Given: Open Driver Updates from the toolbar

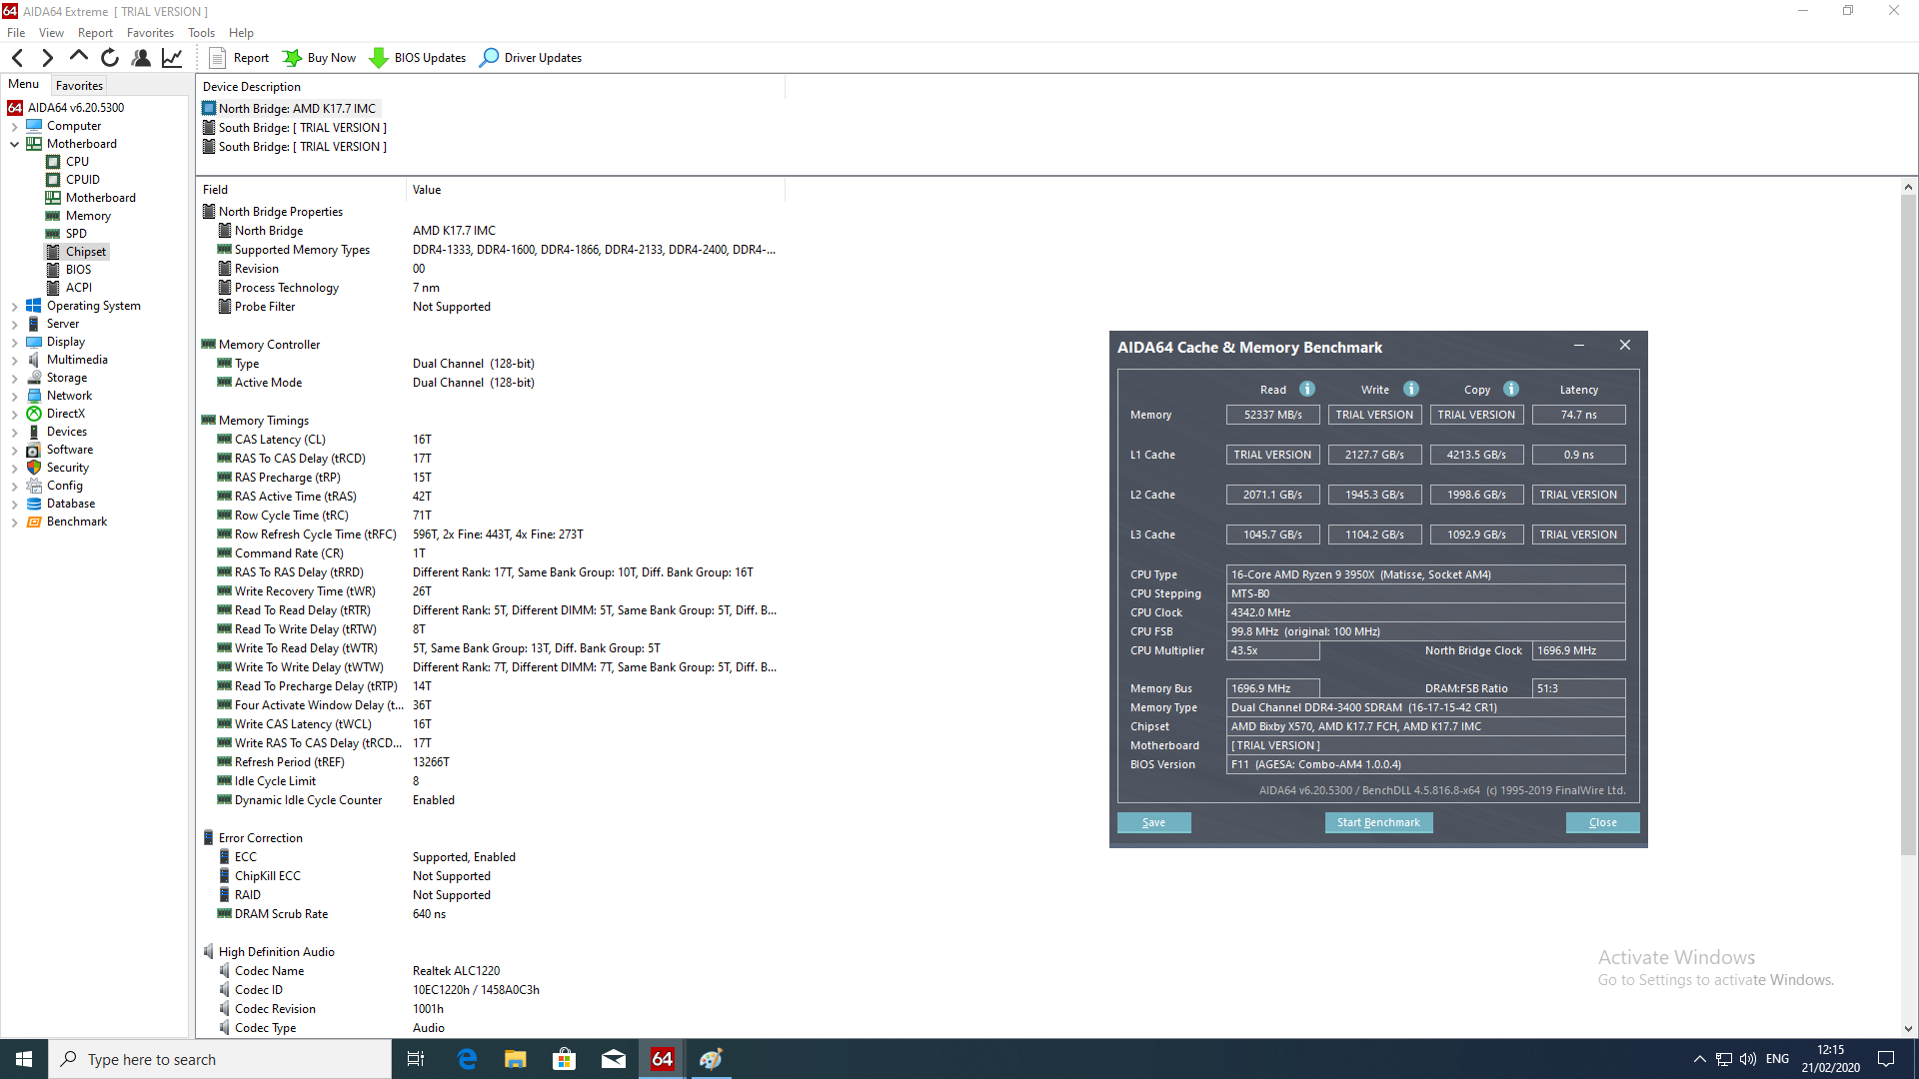Looking at the screenshot, I should click(x=531, y=58).
